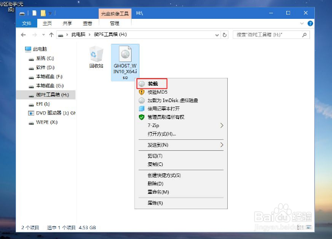The image size is (332, 239).
Task: Select the 光盘映像工具 contextual tab header
Action: (115, 14)
